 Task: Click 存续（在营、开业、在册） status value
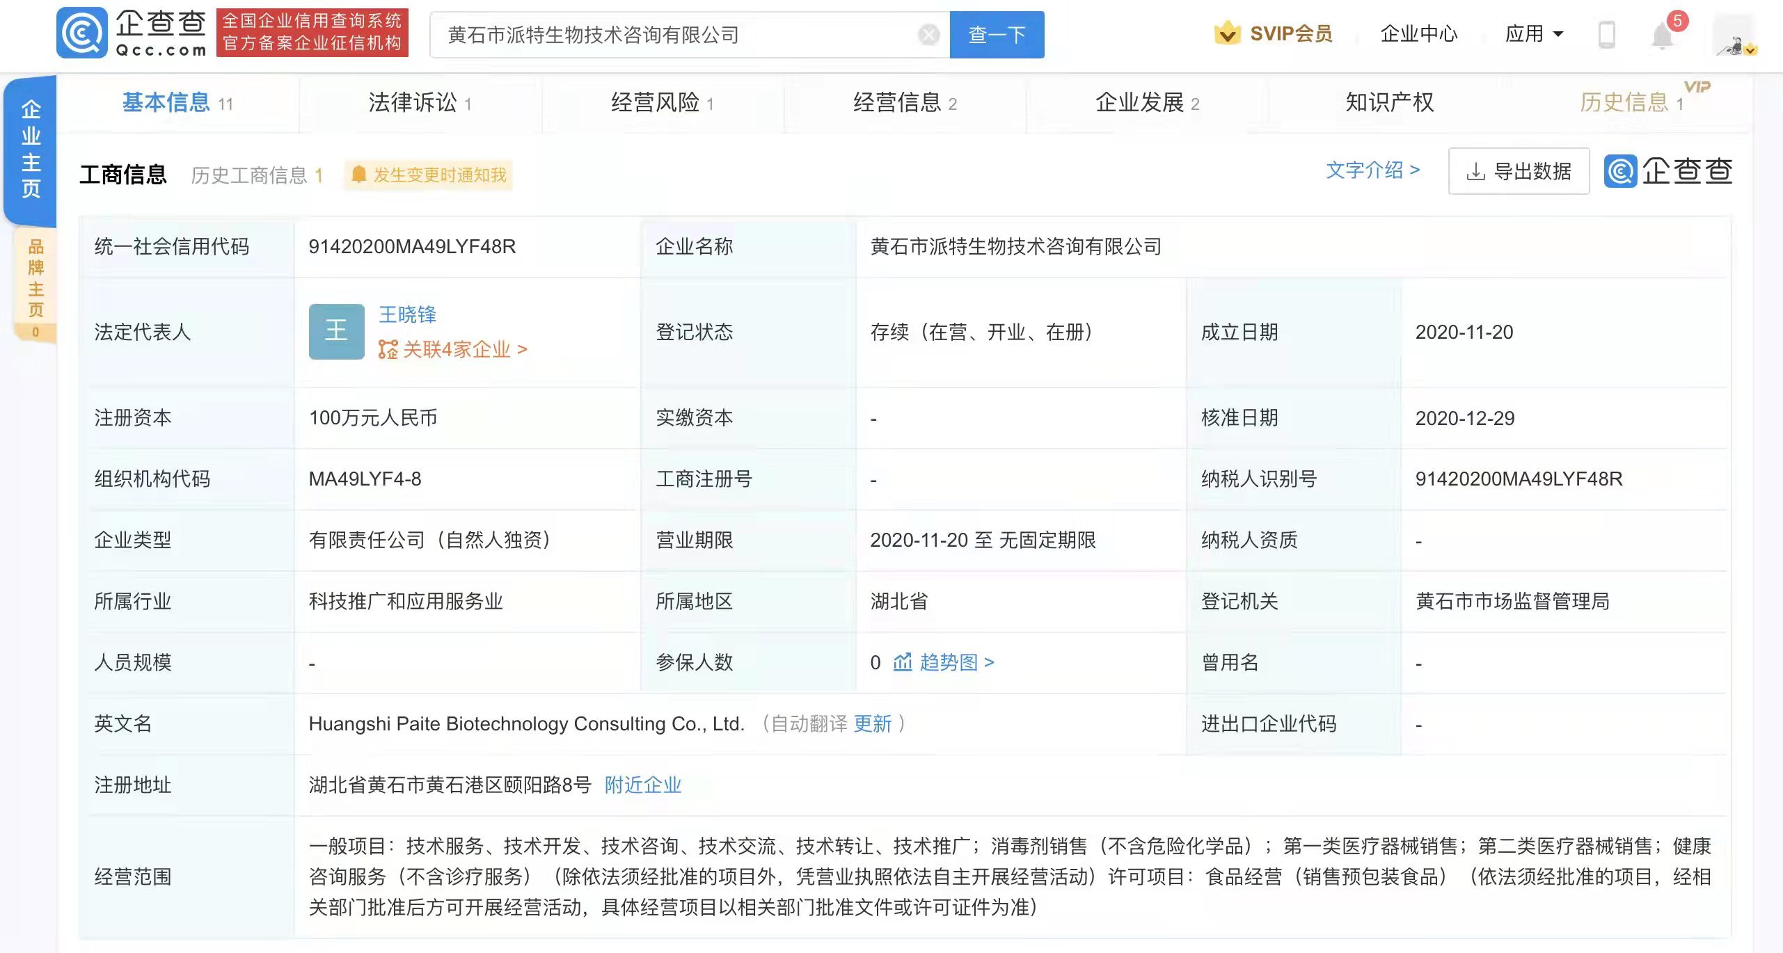[981, 332]
